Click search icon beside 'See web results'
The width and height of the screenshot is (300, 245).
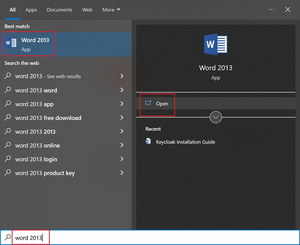pos(8,76)
